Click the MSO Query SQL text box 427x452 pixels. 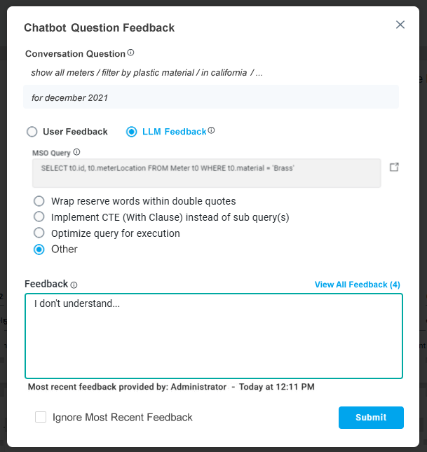pyautogui.click(x=206, y=173)
